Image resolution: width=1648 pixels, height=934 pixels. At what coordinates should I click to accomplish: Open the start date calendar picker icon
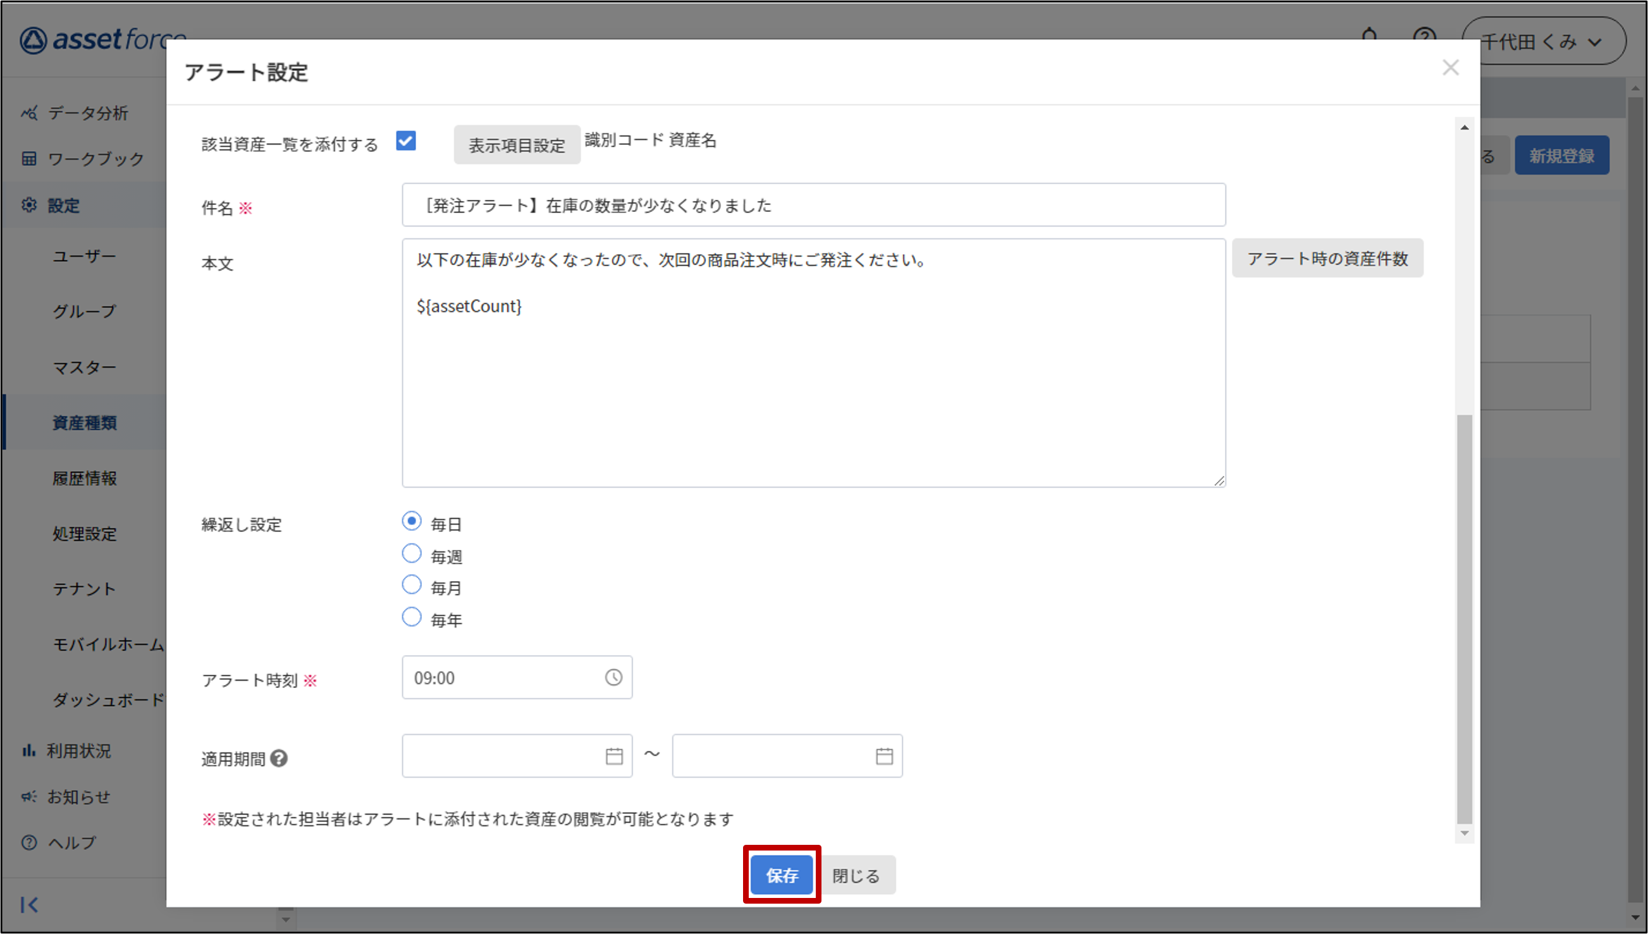click(614, 756)
